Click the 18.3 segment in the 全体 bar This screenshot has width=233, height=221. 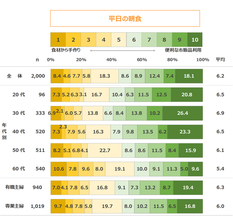(x=105, y=76)
